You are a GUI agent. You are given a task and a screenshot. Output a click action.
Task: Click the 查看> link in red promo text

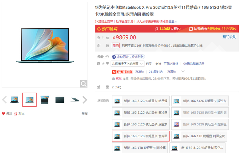pos(173,21)
